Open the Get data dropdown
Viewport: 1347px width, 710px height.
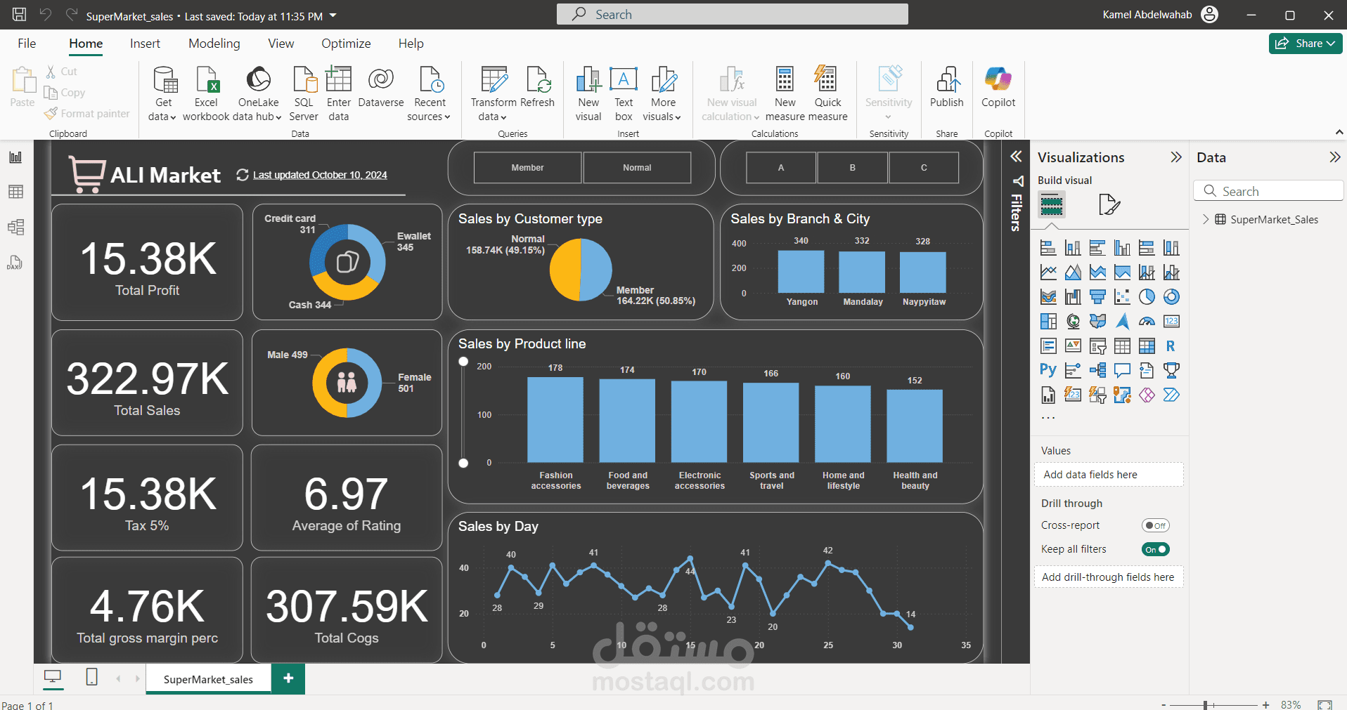click(x=163, y=94)
